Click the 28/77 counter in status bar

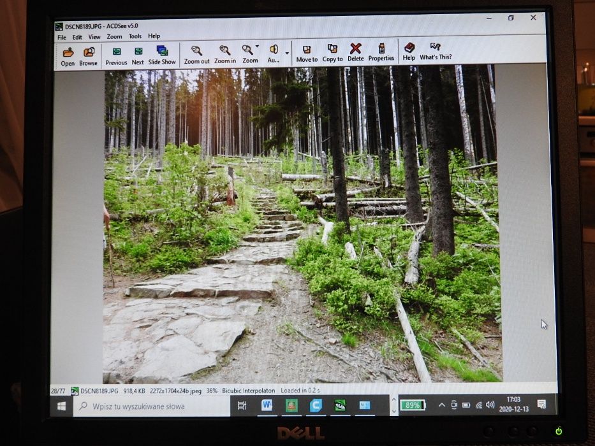[57, 391]
